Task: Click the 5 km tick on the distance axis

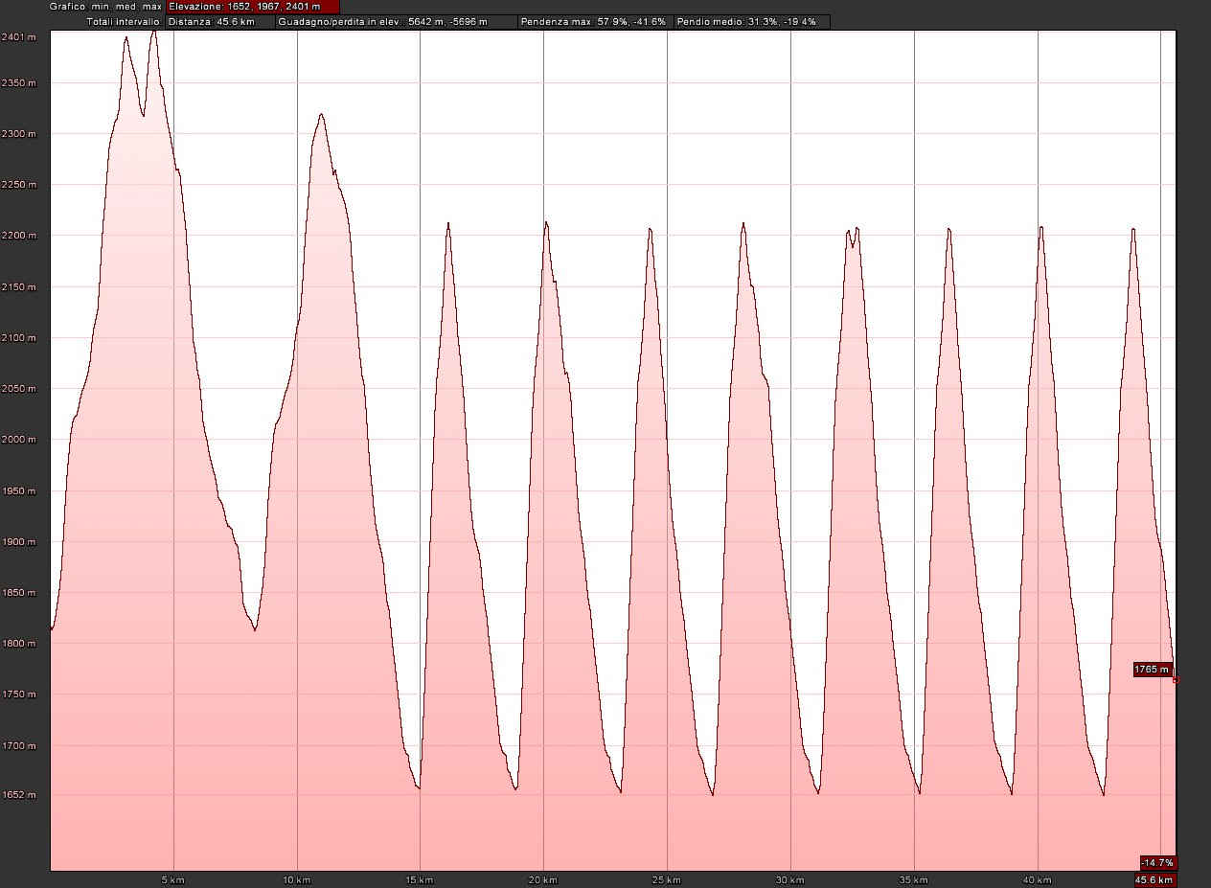Action: (x=173, y=879)
